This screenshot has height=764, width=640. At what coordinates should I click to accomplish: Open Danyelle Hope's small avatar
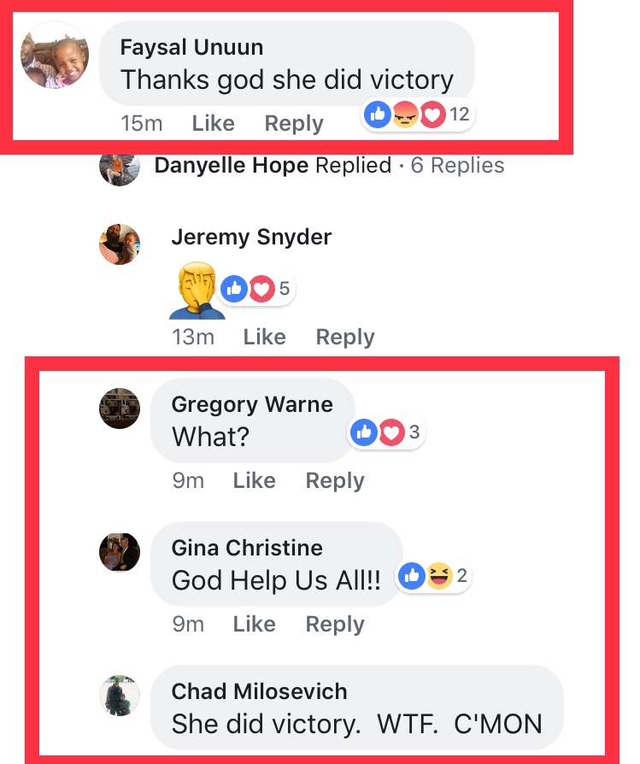pos(120,166)
